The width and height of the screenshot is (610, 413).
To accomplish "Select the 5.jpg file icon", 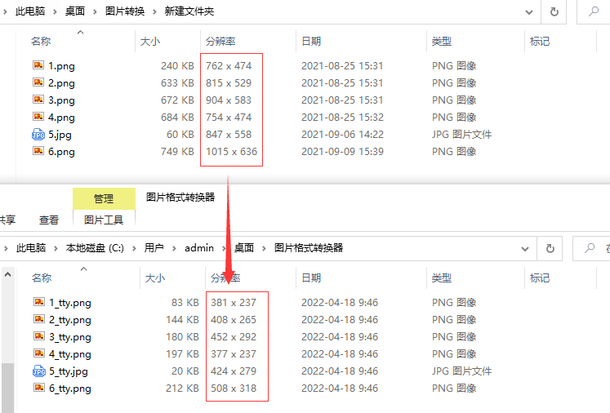I will click(38, 135).
